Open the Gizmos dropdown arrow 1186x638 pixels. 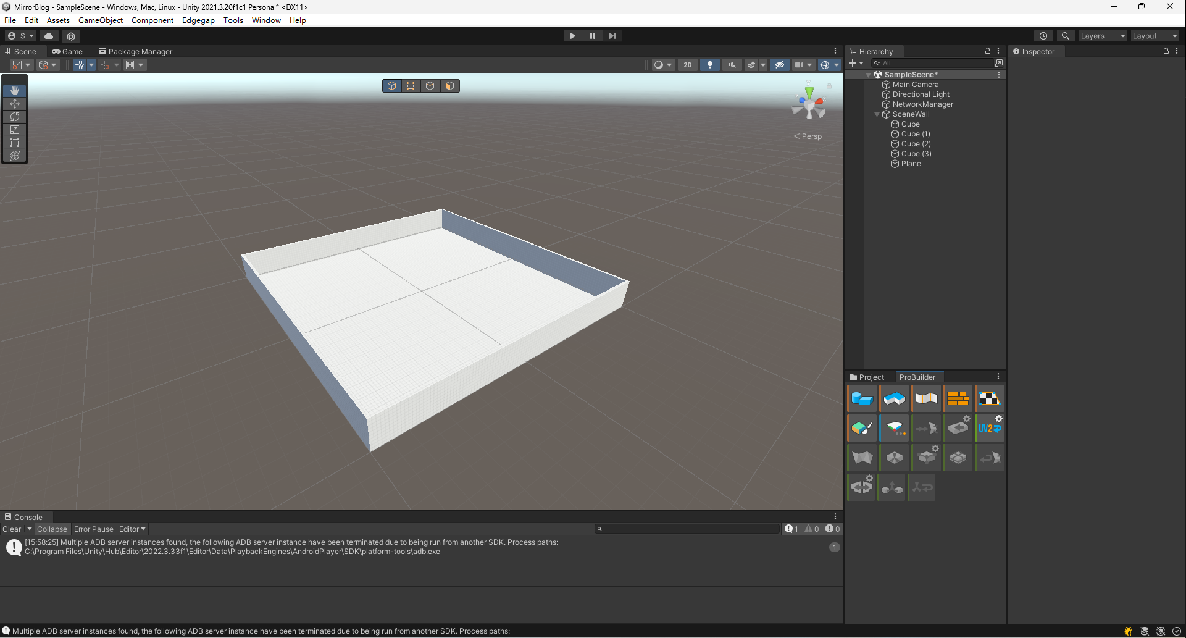[837, 65]
